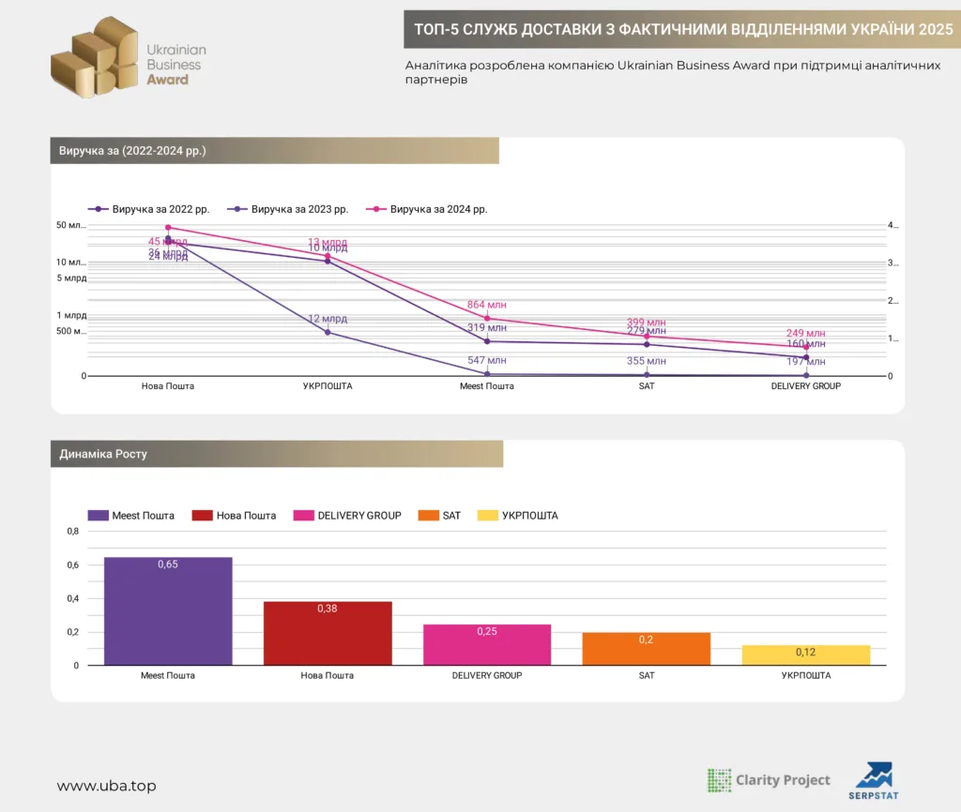The width and height of the screenshot is (961, 812).
Task: Toggle Нова Пошта legend in growth chart
Action: [234, 516]
